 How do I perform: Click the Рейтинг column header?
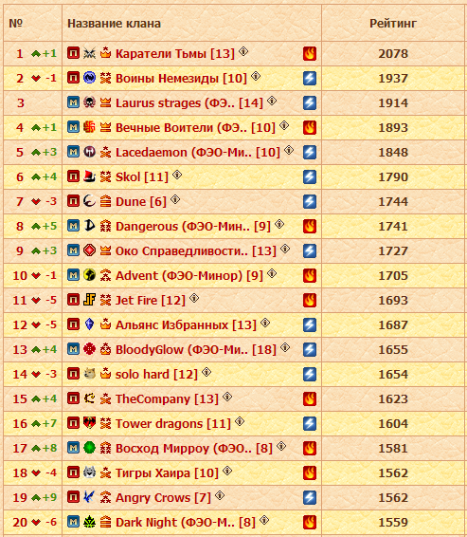click(393, 24)
